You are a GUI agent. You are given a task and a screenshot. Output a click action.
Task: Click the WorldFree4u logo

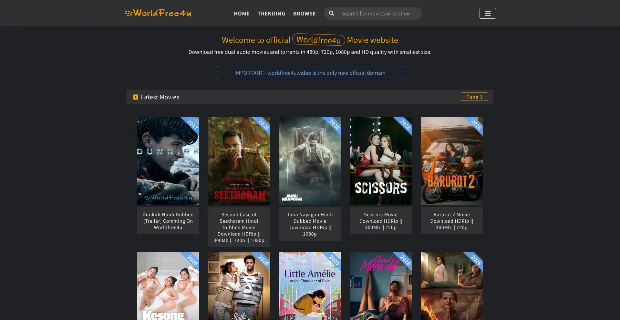click(x=158, y=13)
